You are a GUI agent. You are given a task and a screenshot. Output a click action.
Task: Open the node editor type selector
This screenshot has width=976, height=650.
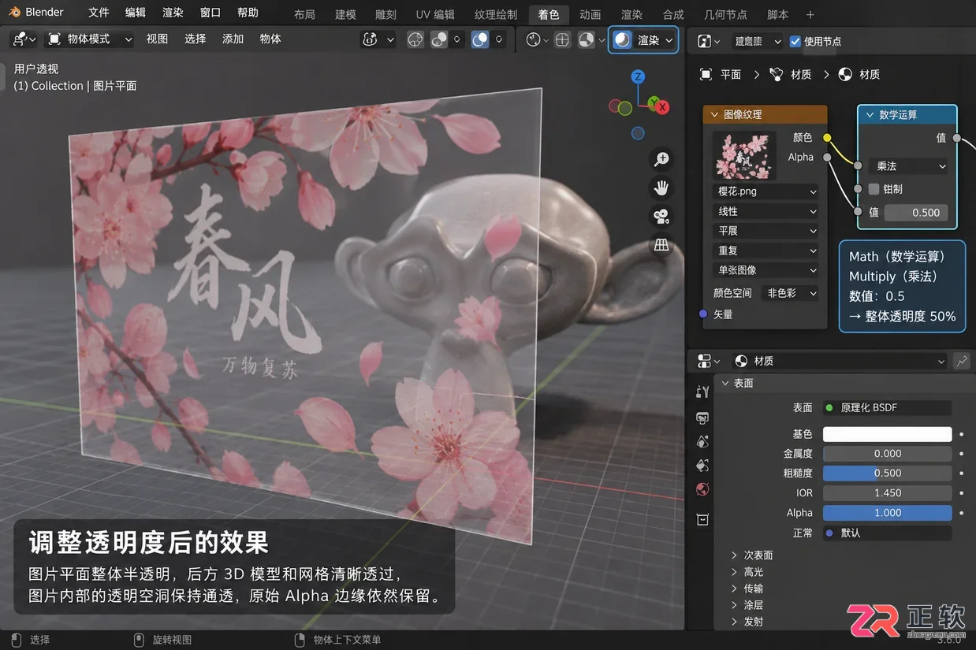tap(710, 41)
